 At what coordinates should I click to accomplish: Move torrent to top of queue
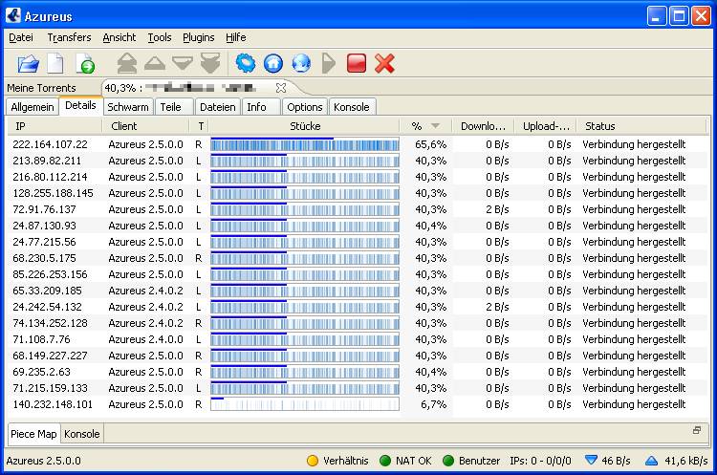(126, 63)
